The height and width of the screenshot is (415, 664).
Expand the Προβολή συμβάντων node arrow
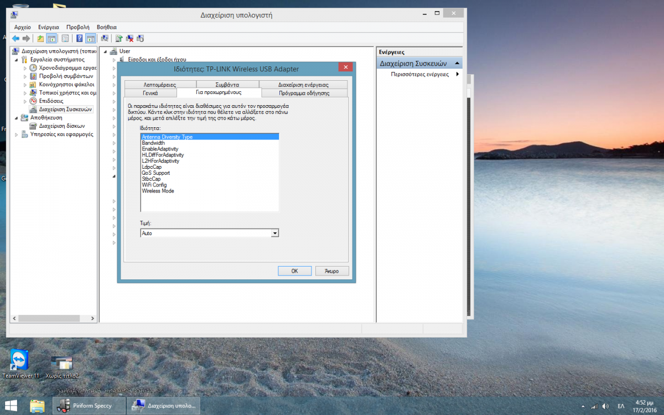tap(25, 76)
